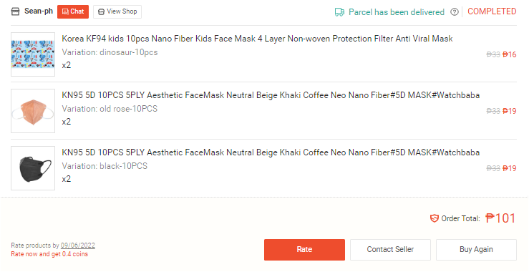Click the question mark help icon
The width and height of the screenshot is (529, 272).
455,12
